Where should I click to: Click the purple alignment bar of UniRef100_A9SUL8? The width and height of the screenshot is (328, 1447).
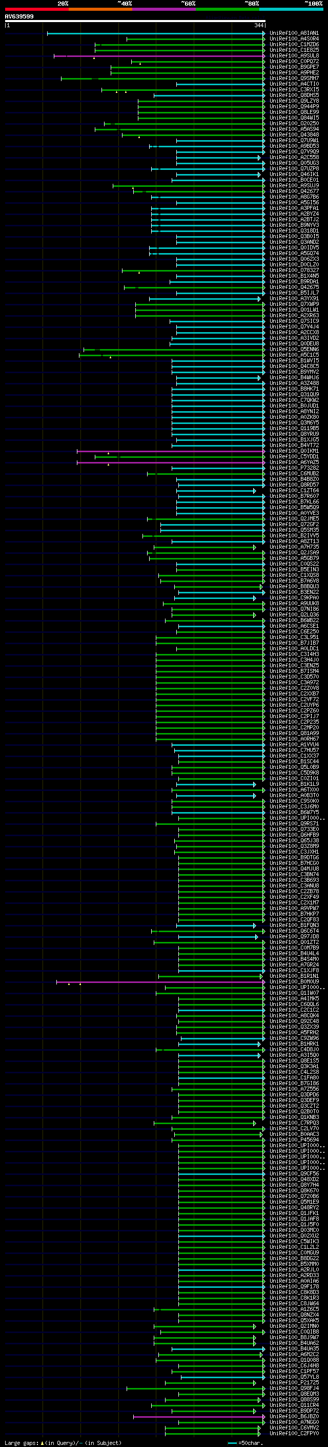point(159,56)
